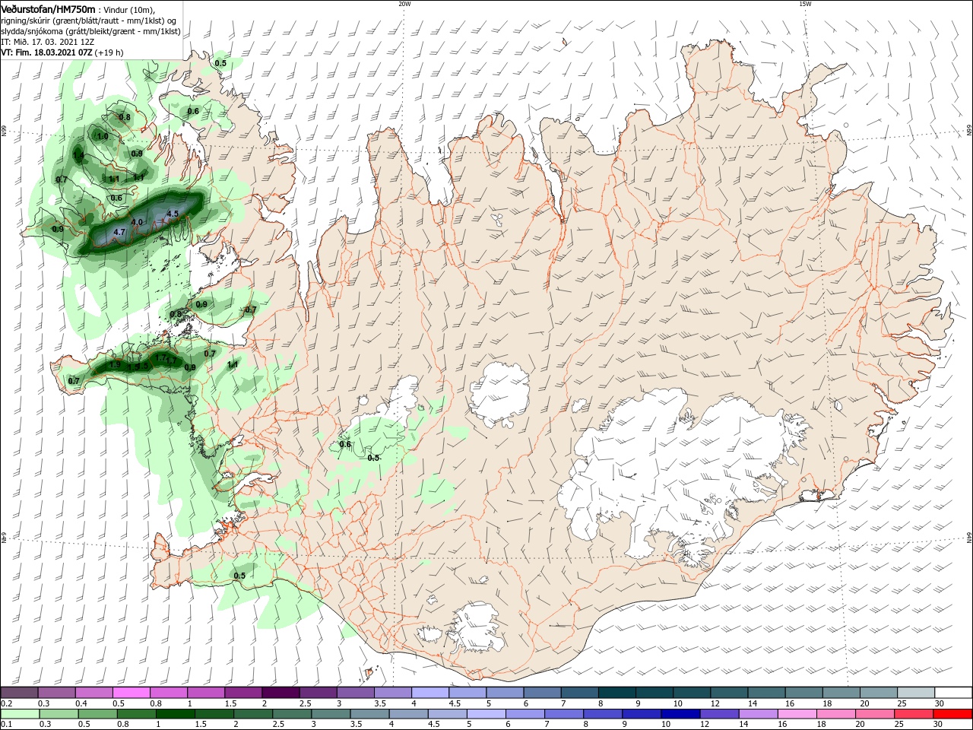The image size is (973, 730).
Task: Click the white Mýrdalsjökull glacier near the south coast
Action: (475, 627)
